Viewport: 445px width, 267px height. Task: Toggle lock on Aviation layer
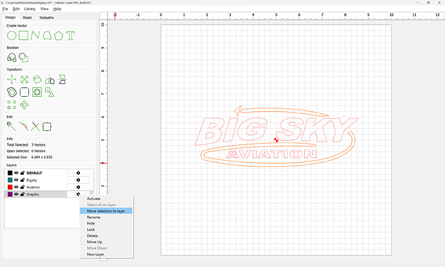pyautogui.click(x=23, y=187)
